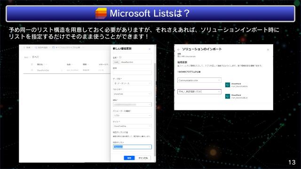Screen dimensions: 301x169
Task: Open the サイト dropdown showing SharePointSite
Action: (132, 126)
